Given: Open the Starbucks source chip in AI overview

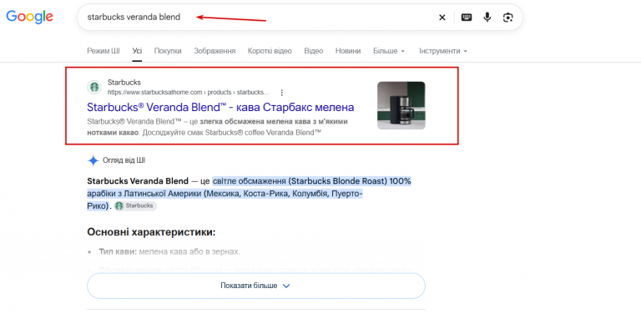Looking at the screenshot, I should click(x=136, y=205).
